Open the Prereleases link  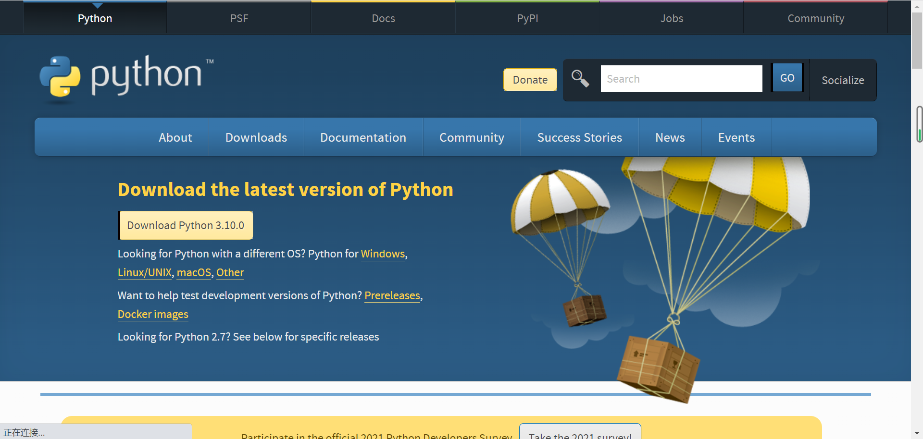coord(392,295)
